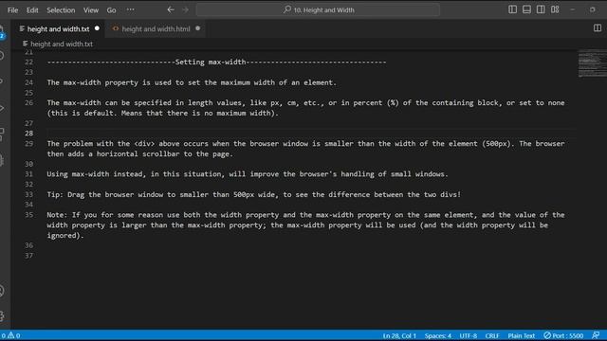Click the Split Editor Right icon
Image resolution: width=607 pixels, height=341 pixels.
point(598,28)
